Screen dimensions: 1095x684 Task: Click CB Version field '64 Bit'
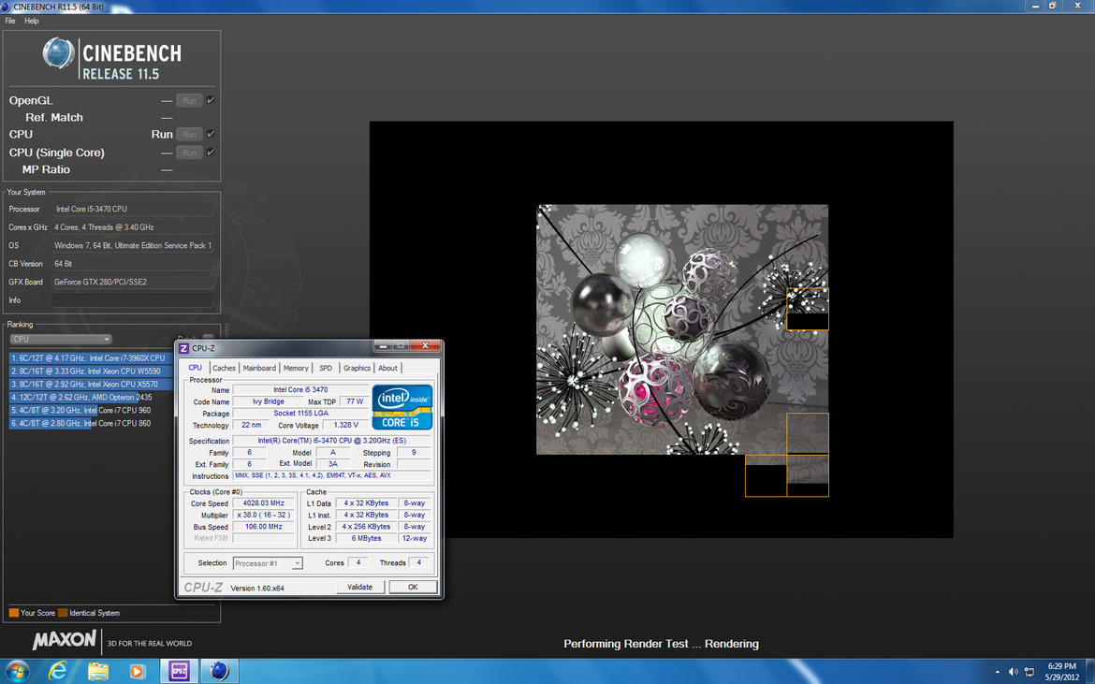click(132, 264)
